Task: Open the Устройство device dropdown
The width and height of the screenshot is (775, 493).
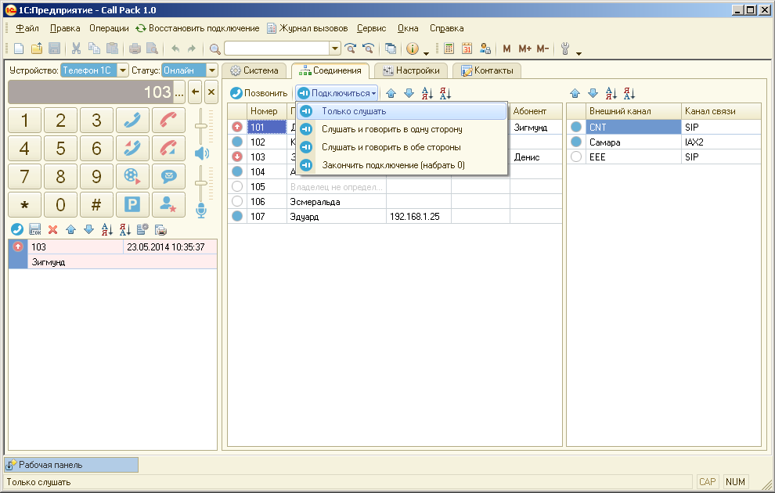Action: pyautogui.click(x=123, y=70)
